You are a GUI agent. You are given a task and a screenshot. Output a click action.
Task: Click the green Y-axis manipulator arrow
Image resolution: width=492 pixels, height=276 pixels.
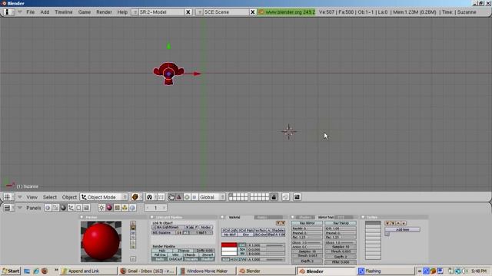coord(168,46)
